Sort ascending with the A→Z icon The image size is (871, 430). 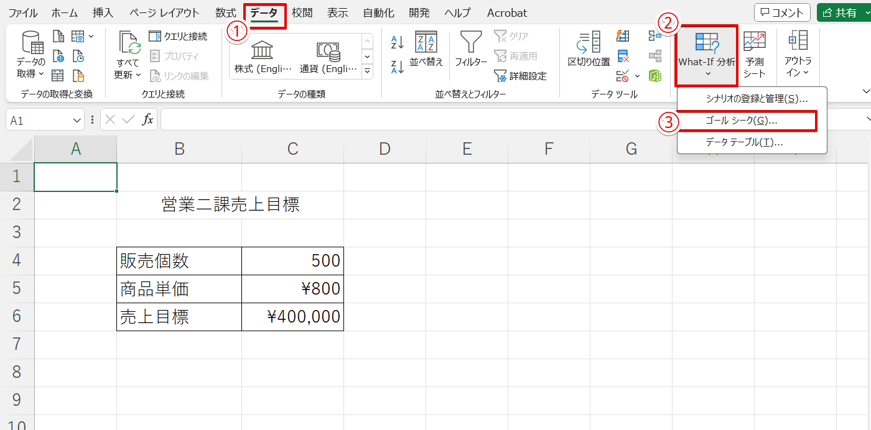(x=398, y=42)
